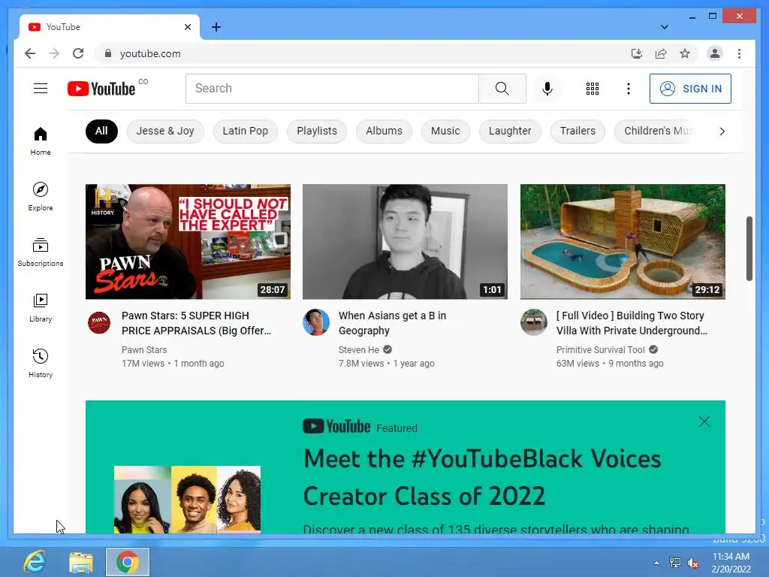Select the Music chip
Image resolution: width=769 pixels, height=577 pixels.
point(445,131)
